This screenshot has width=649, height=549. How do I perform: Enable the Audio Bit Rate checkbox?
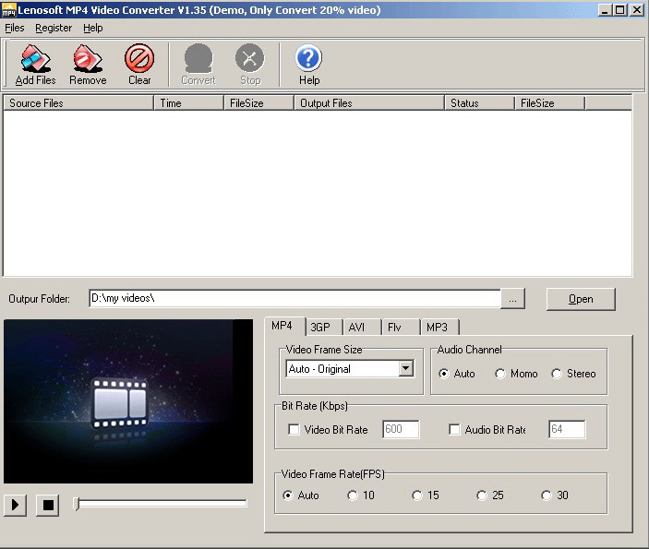[454, 430]
